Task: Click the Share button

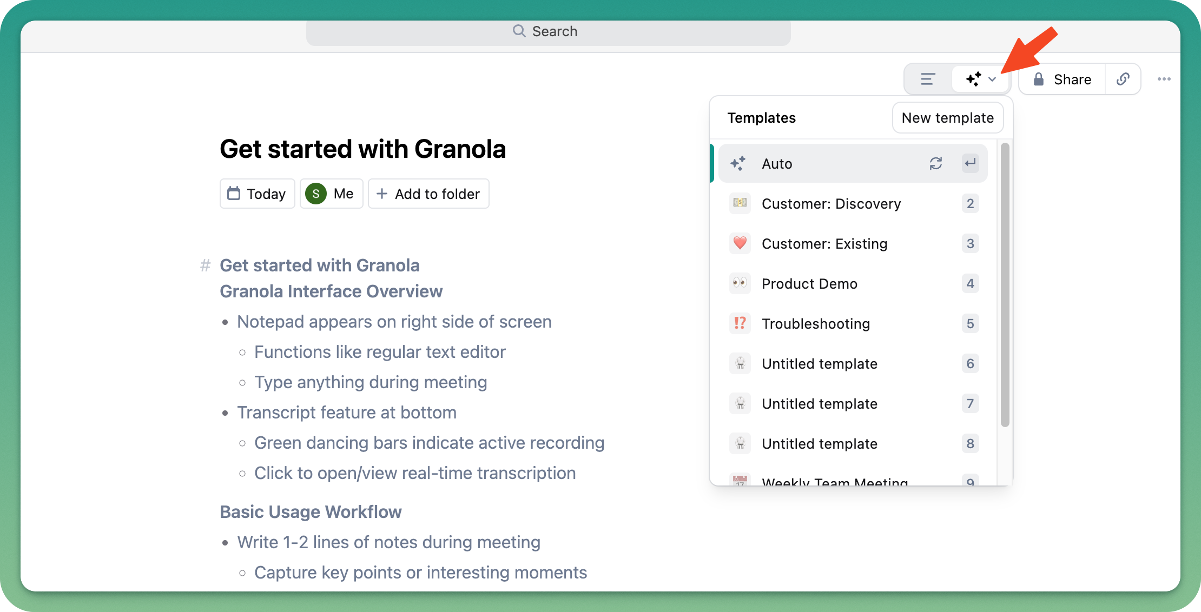Action: [x=1072, y=79]
